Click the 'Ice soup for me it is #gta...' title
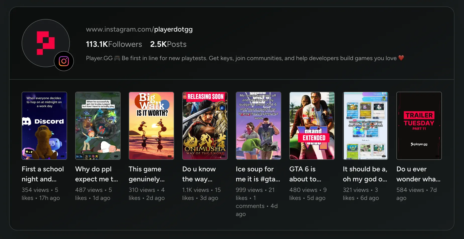The height and width of the screenshot is (239, 464). (258, 174)
